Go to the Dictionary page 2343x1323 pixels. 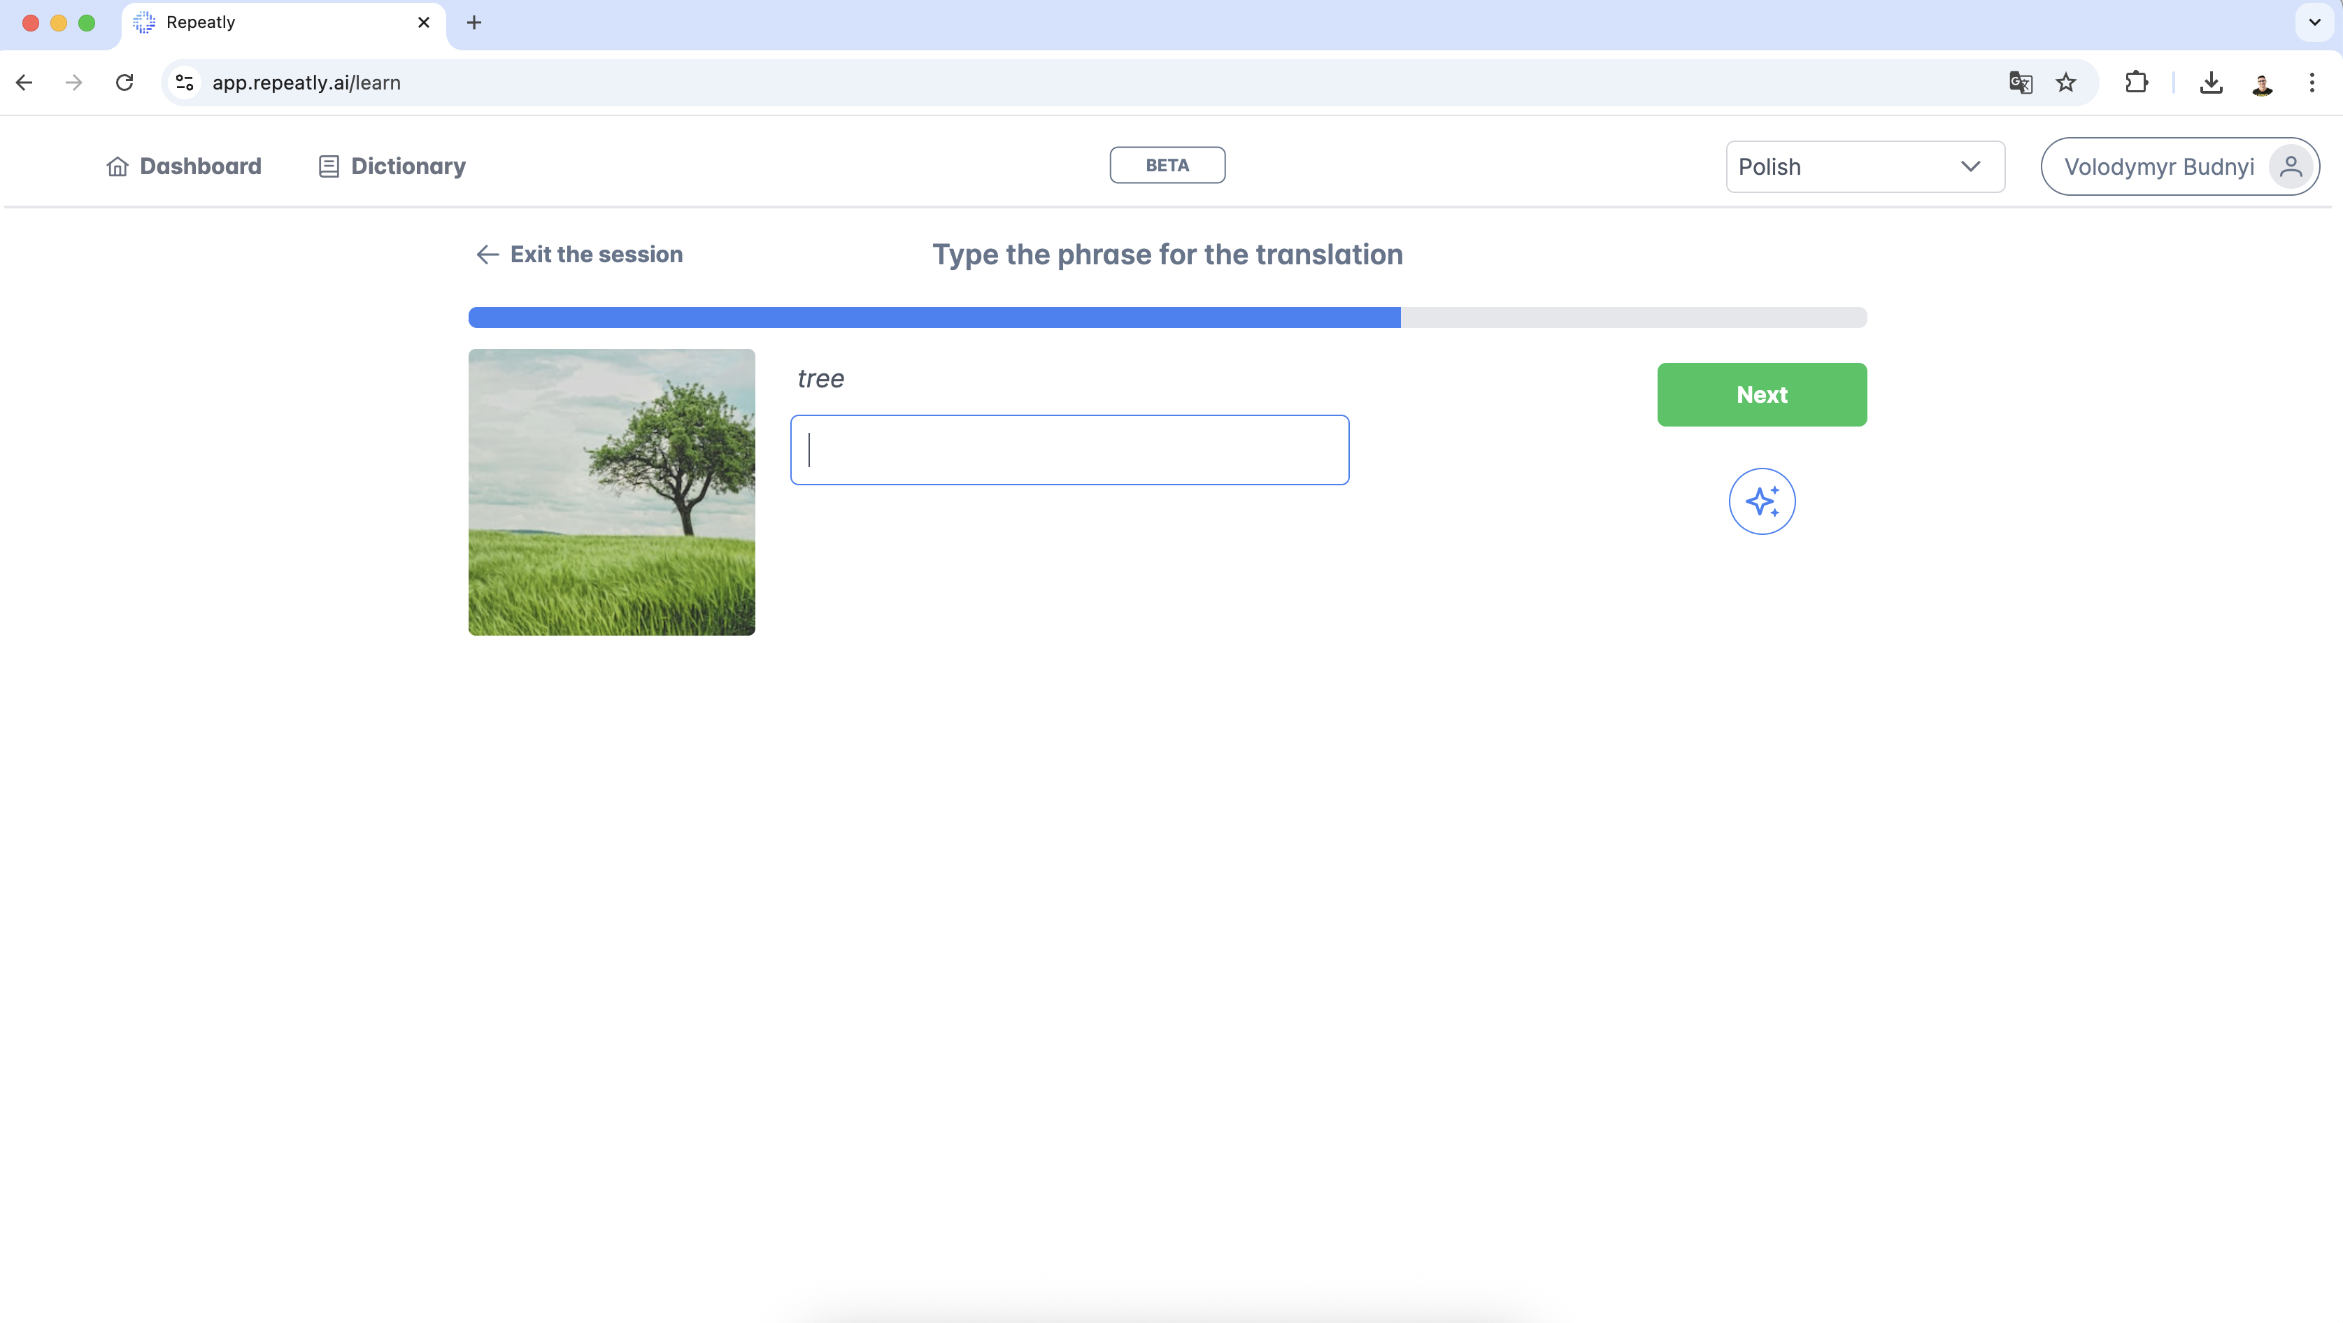click(392, 166)
